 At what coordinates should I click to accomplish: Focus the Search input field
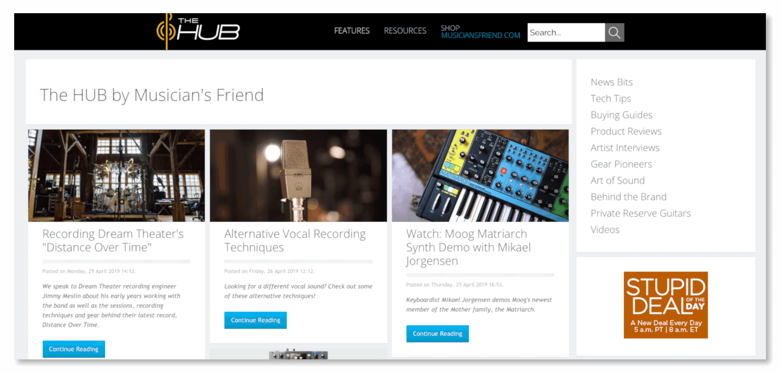pos(566,33)
